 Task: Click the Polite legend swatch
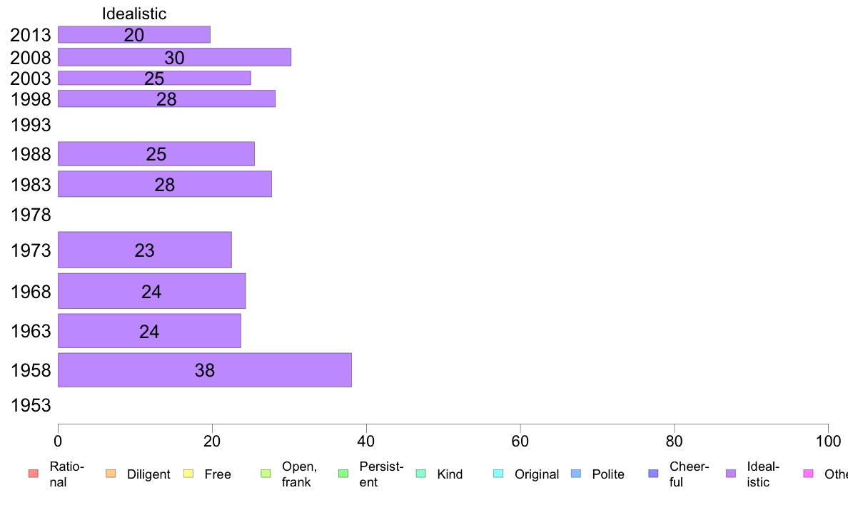[x=576, y=474]
